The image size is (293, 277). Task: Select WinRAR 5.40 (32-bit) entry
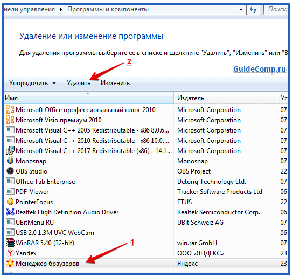pos(45,243)
